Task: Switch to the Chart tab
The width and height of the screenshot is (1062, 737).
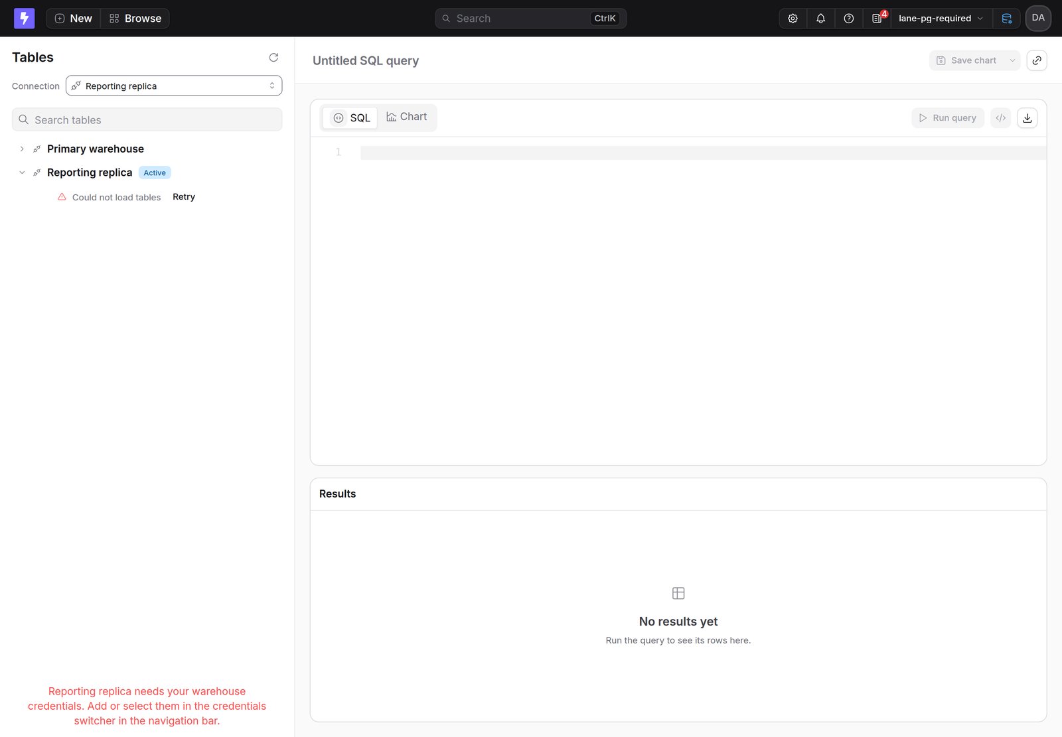Action: point(407,117)
